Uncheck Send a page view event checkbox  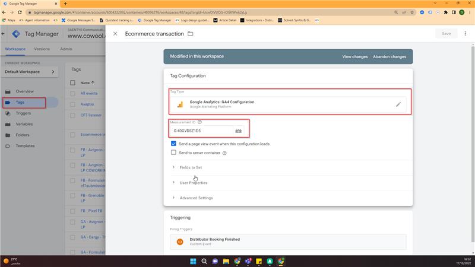(x=173, y=144)
